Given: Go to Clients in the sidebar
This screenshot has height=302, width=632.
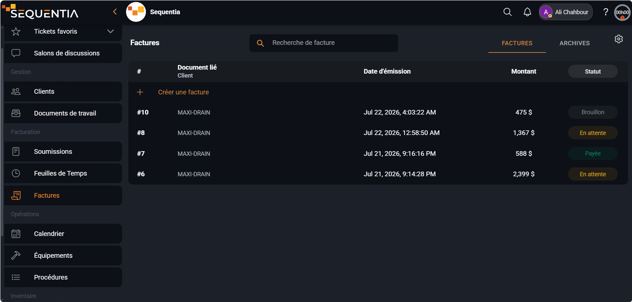Looking at the screenshot, I should 63,91.
